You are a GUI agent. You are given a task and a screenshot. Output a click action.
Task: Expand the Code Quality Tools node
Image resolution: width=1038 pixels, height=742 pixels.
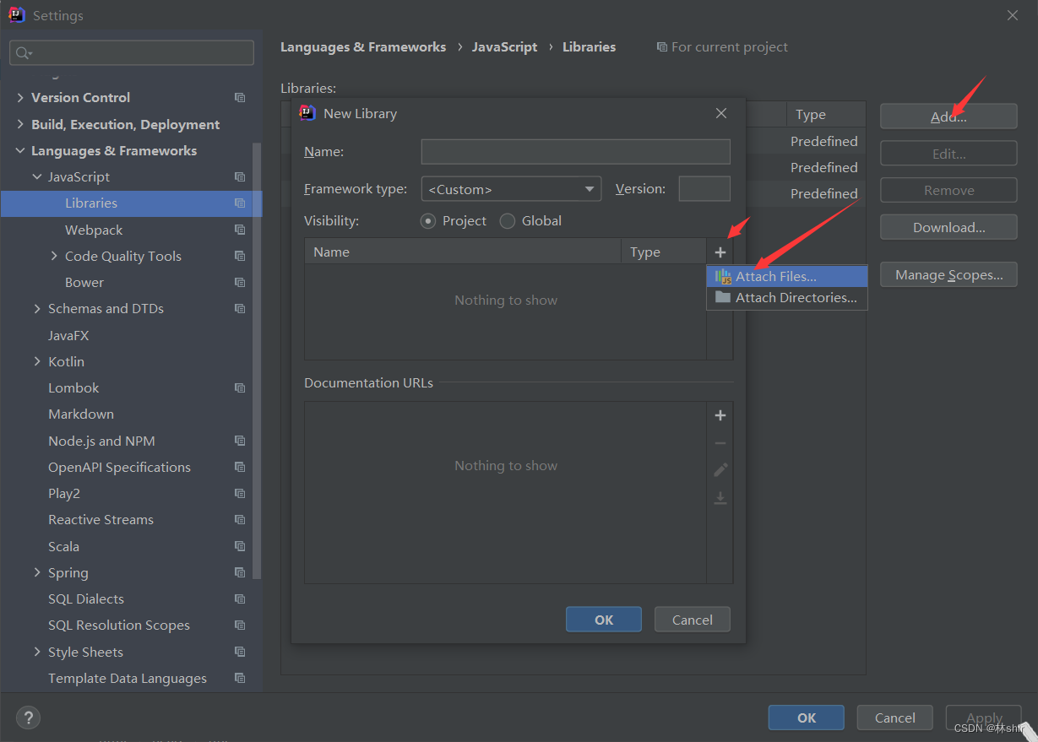[54, 257]
